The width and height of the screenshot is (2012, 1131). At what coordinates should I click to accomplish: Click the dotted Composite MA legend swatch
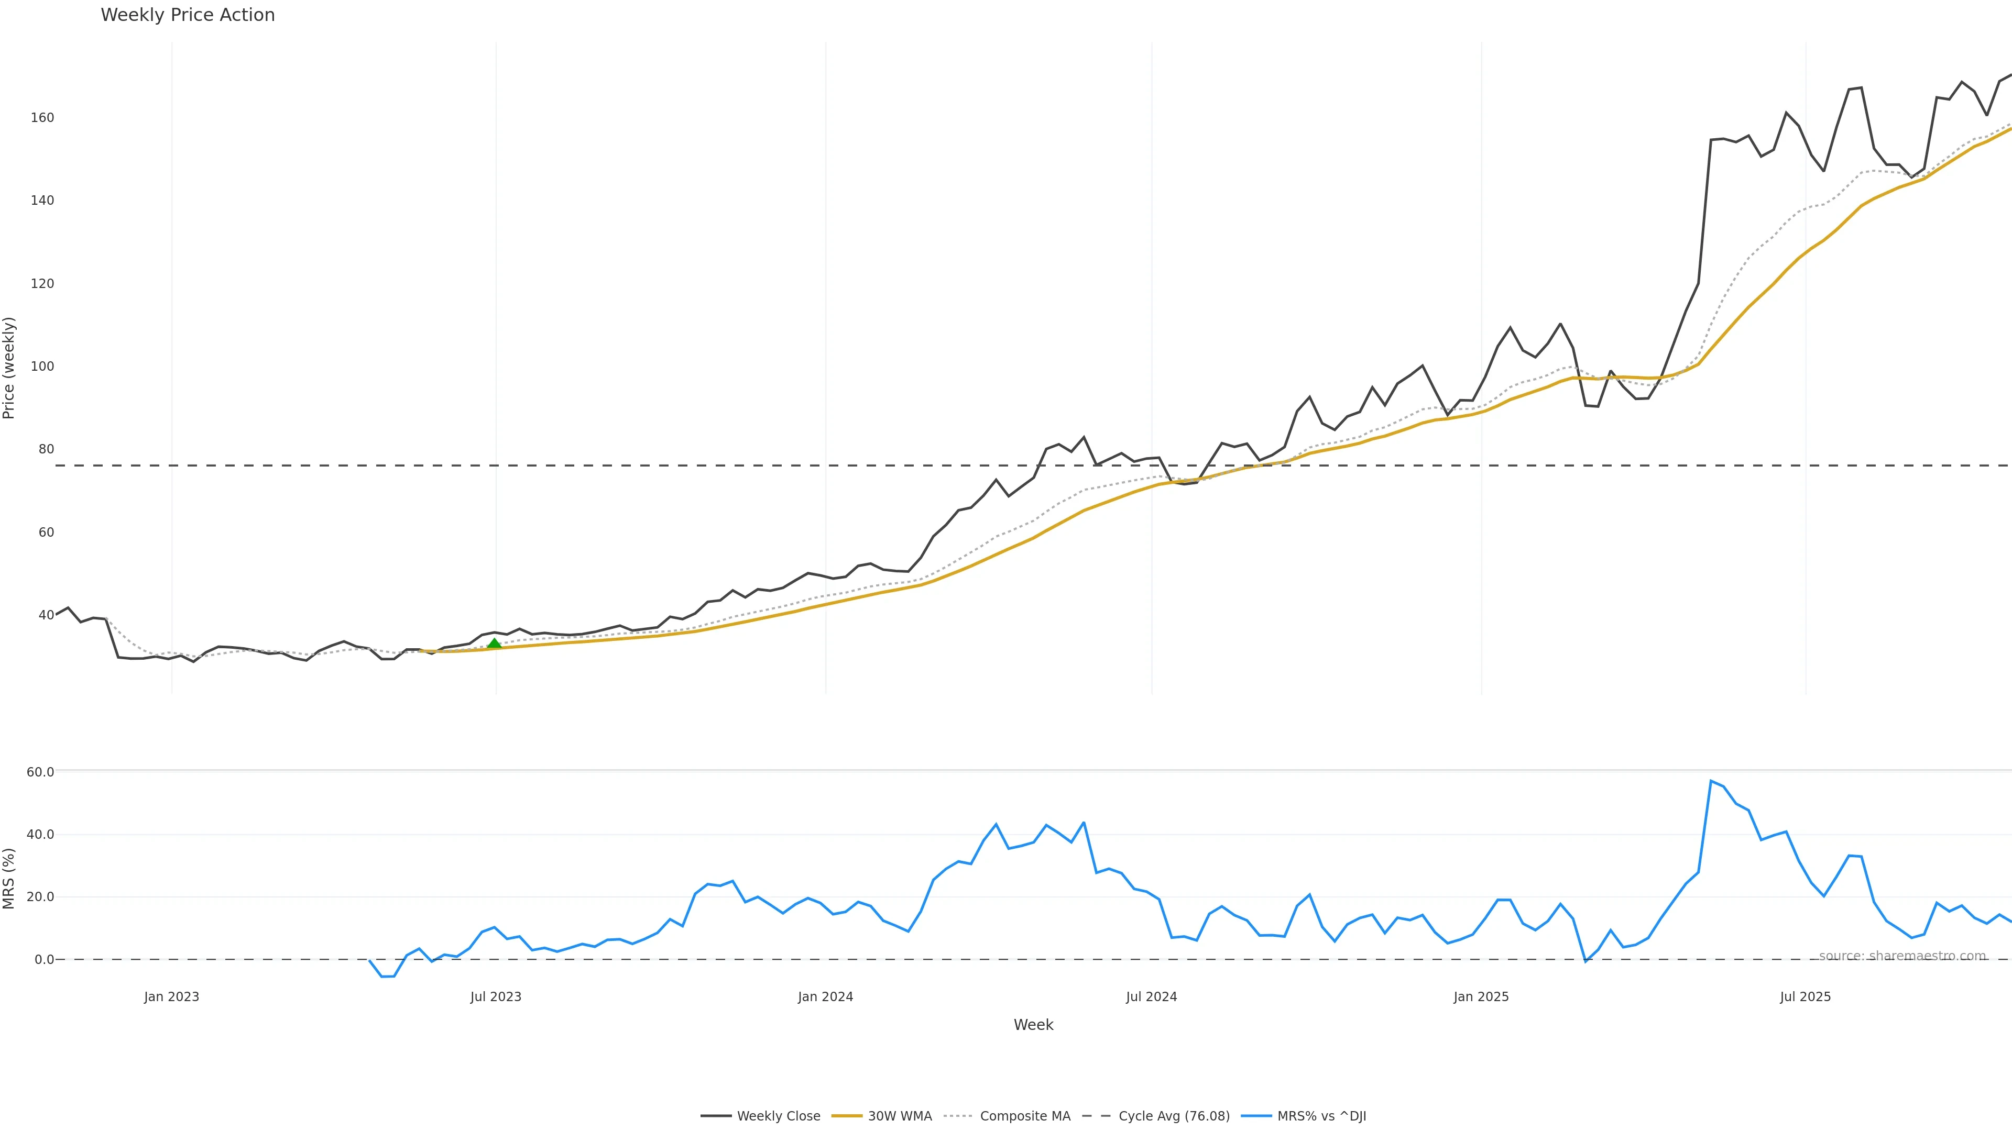click(958, 1116)
